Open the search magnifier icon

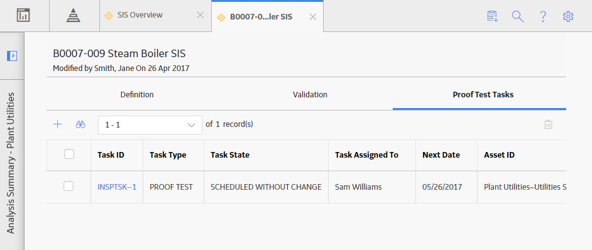pyautogui.click(x=518, y=16)
